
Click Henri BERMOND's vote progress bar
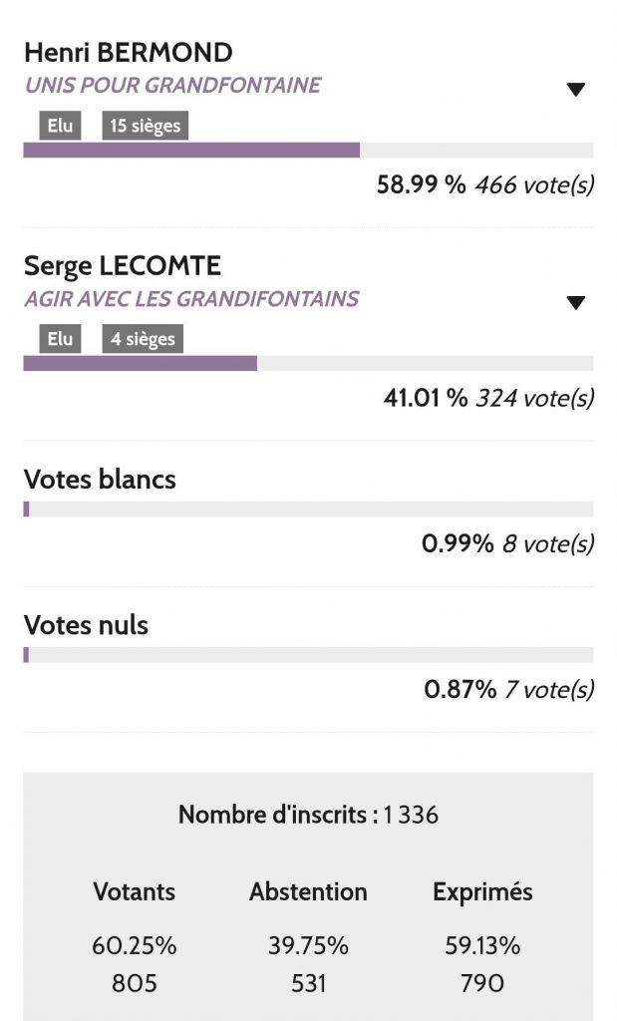click(308, 151)
